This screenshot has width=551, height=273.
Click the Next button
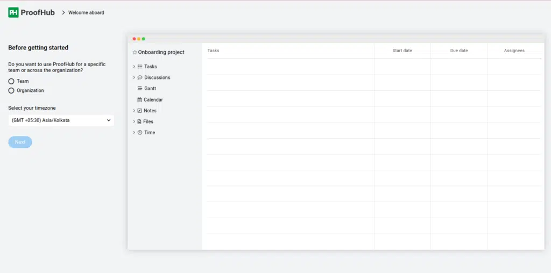pyautogui.click(x=20, y=142)
